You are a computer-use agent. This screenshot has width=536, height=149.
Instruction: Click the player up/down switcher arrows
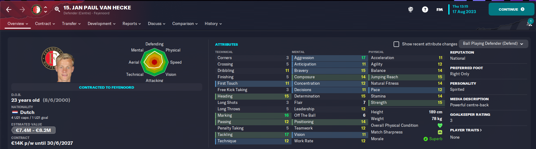point(46,9)
